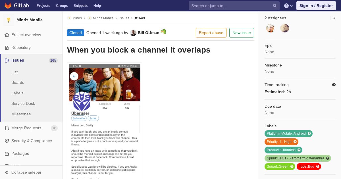Click the Product::Channels label help icon
The image size is (341, 179).
[x=299, y=150]
